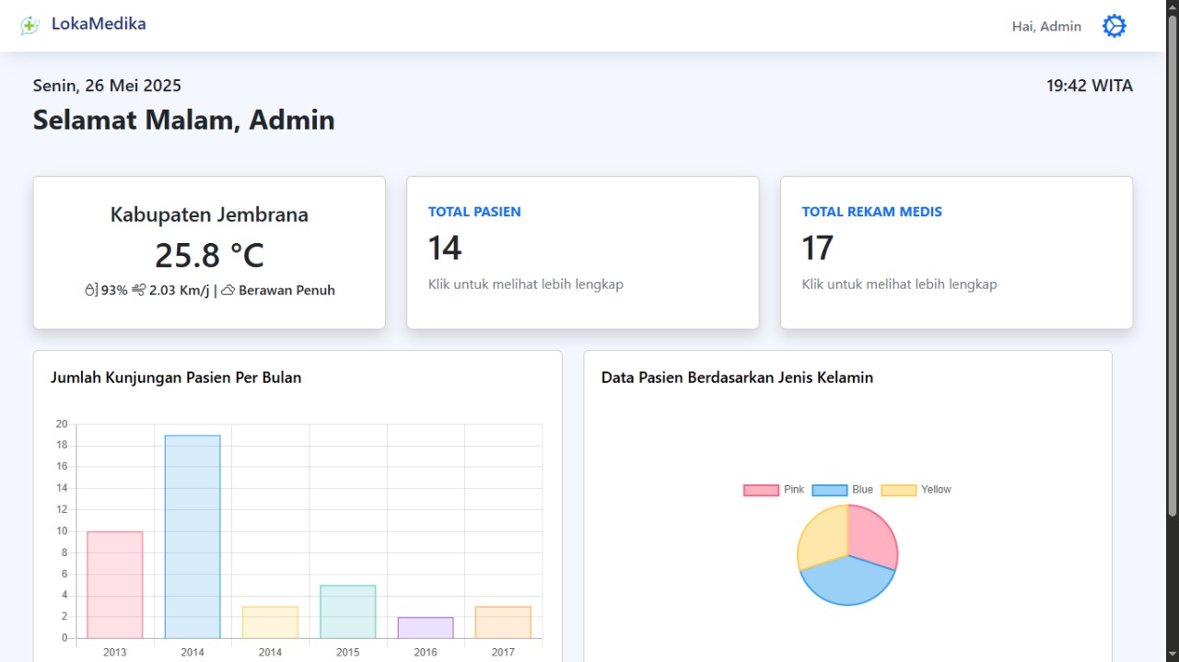The width and height of the screenshot is (1179, 662).
Task: Click the Kabupaten Jembrana weather card
Action: [209, 252]
